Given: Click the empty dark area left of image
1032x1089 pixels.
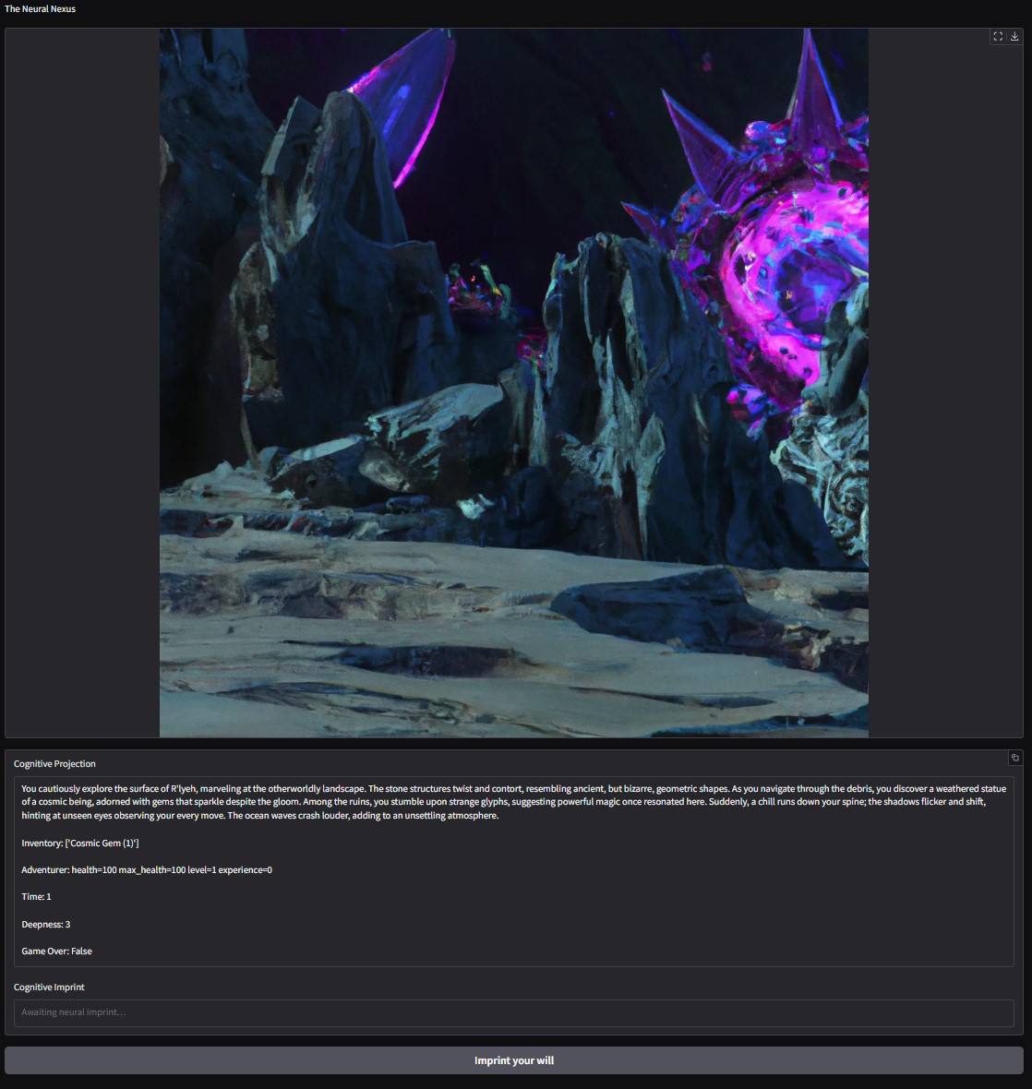Looking at the screenshot, I should pos(83,369).
